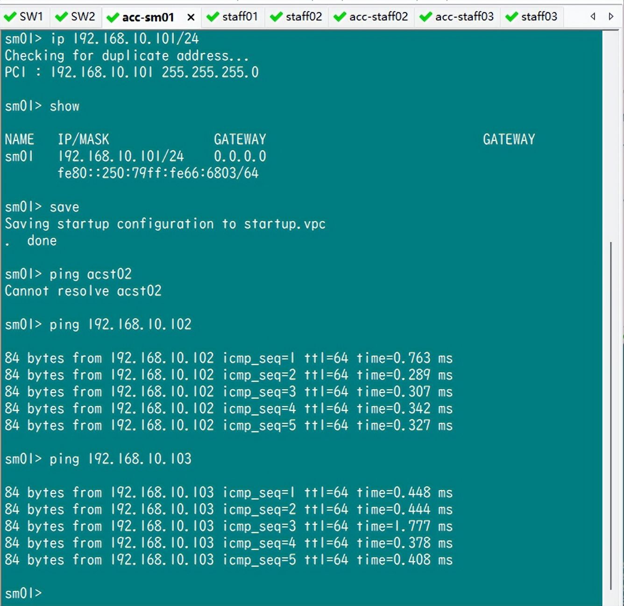Select the acc-staff03 tab
The image size is (624, 606).
pyautogui.click(x=464, y=17)
